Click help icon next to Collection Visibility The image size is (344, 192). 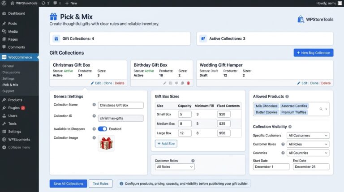pos(290,127)
